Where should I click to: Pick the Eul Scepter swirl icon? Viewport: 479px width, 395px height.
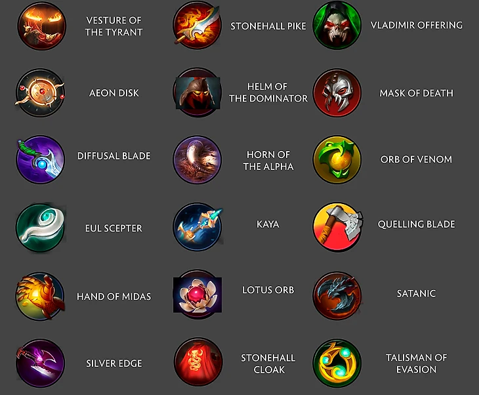pos(41,228)
